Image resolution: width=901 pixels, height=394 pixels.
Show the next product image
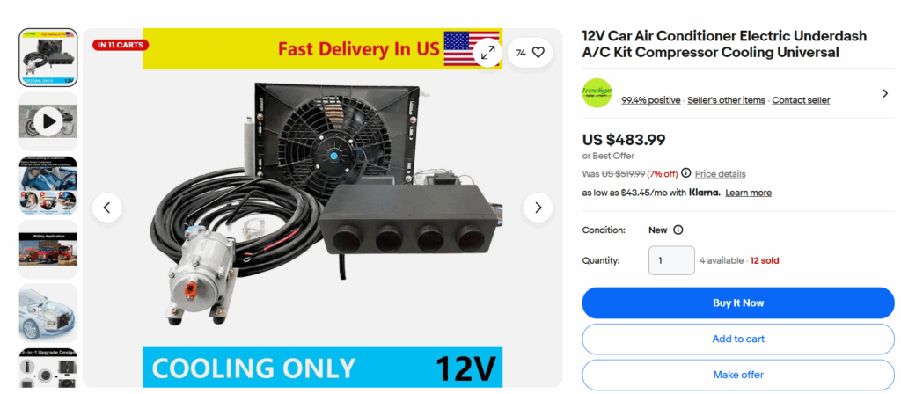coord(538,208)
